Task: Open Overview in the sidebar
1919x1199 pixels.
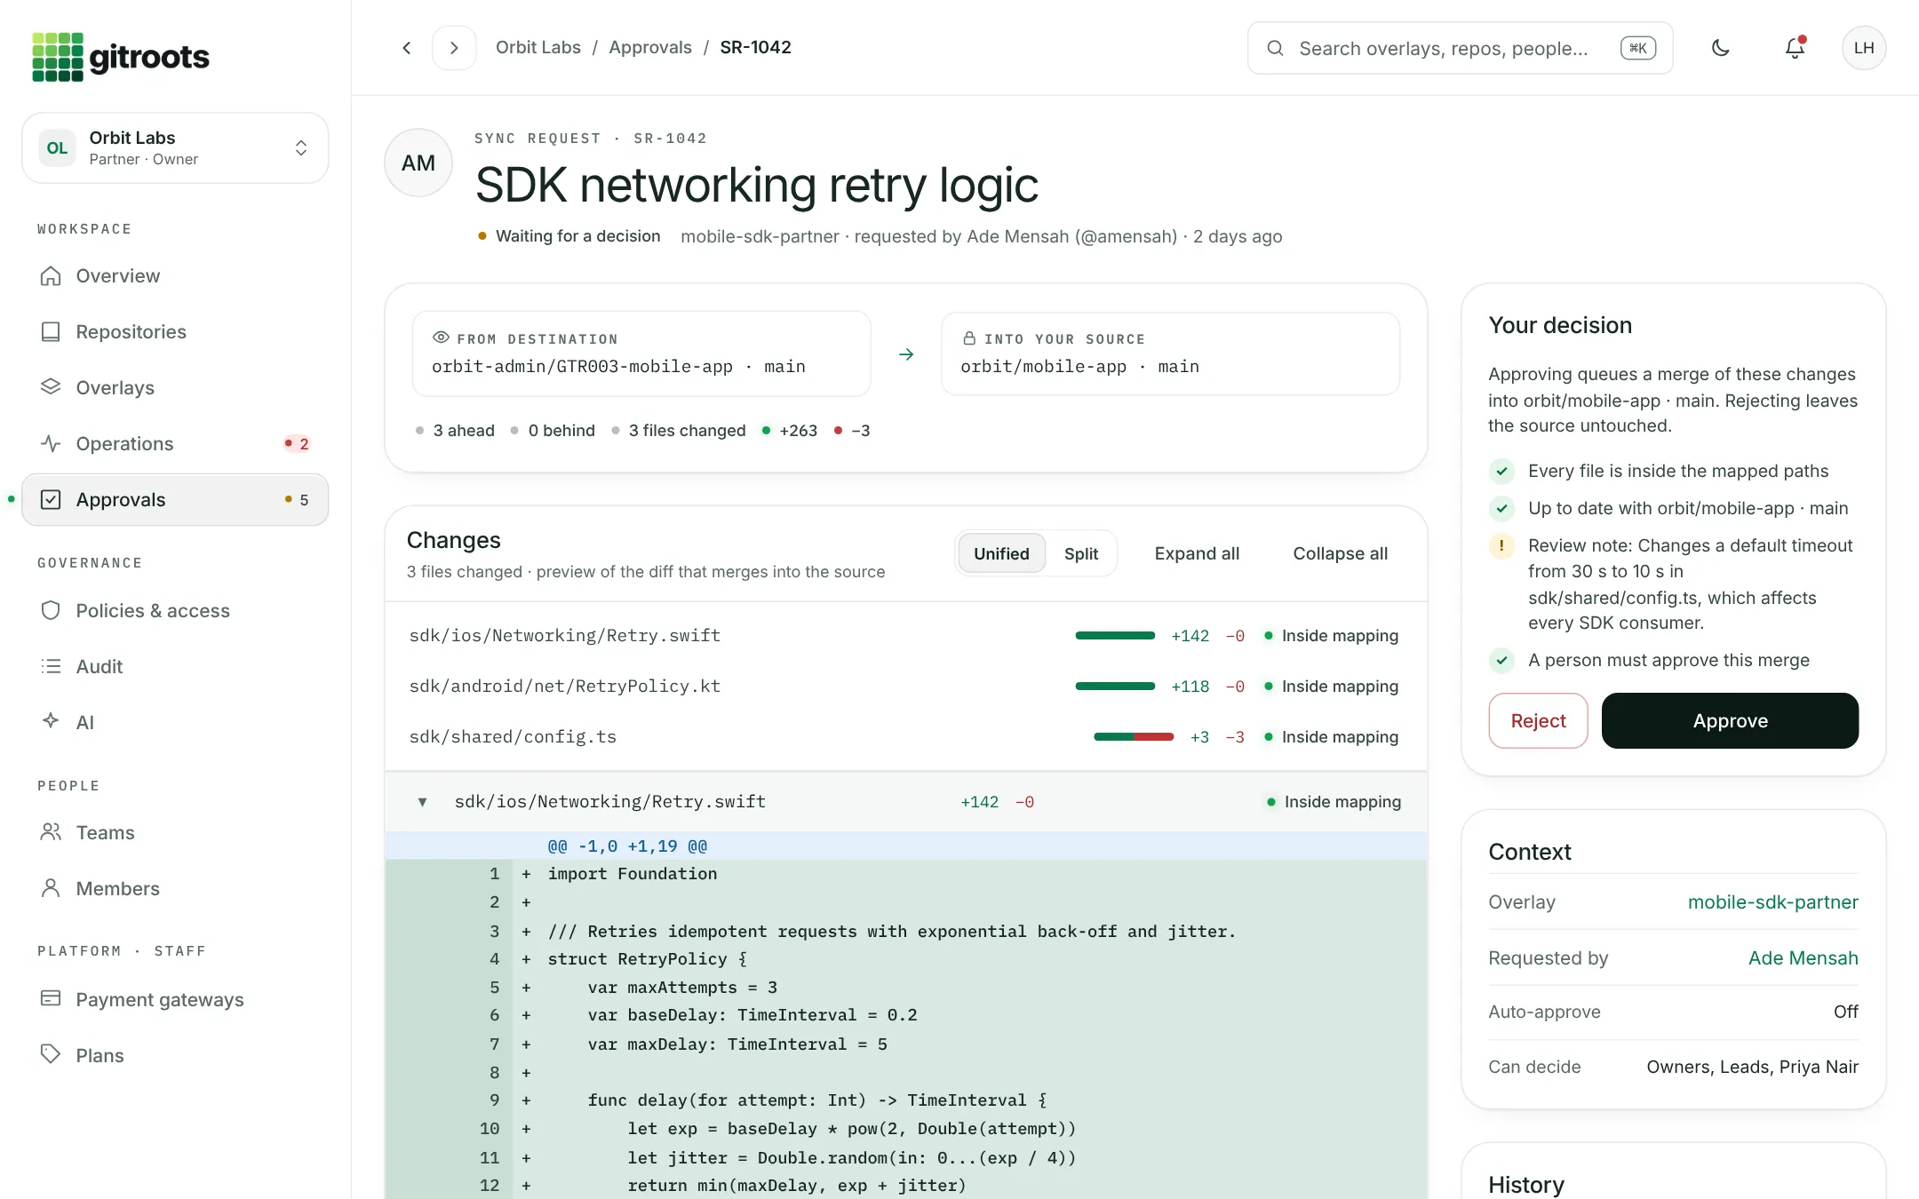Action: (x=175, y=276)
